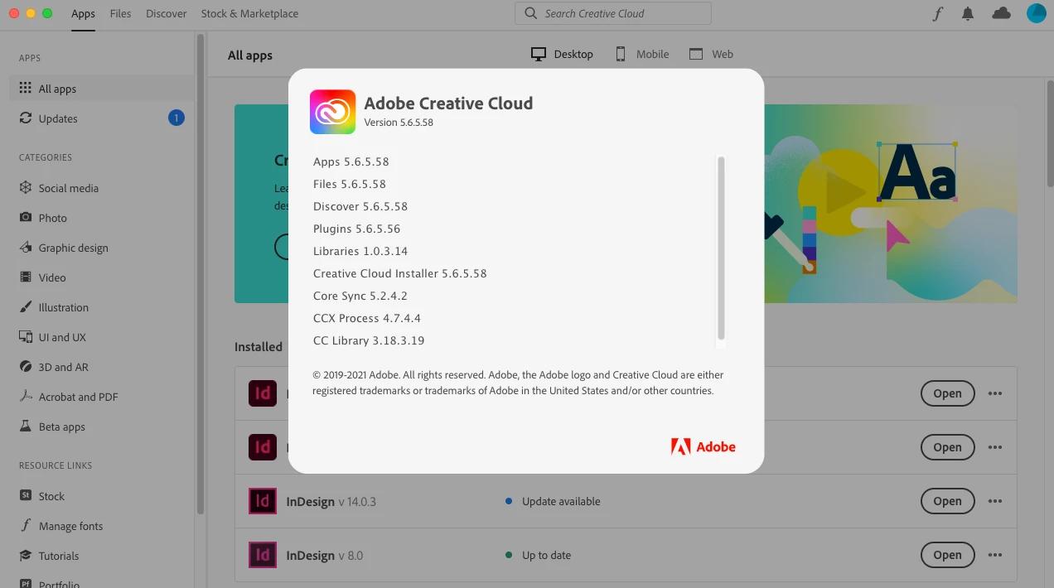
Task: Show Mobile apps
Action: [x=641, y=54]
